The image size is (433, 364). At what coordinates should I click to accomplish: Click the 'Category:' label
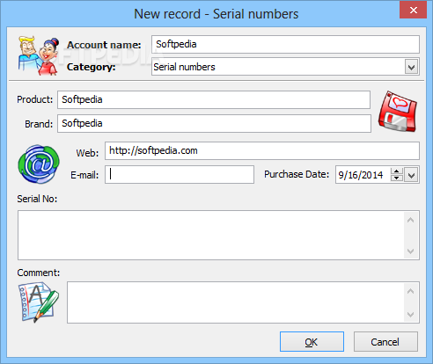(91, 67)
